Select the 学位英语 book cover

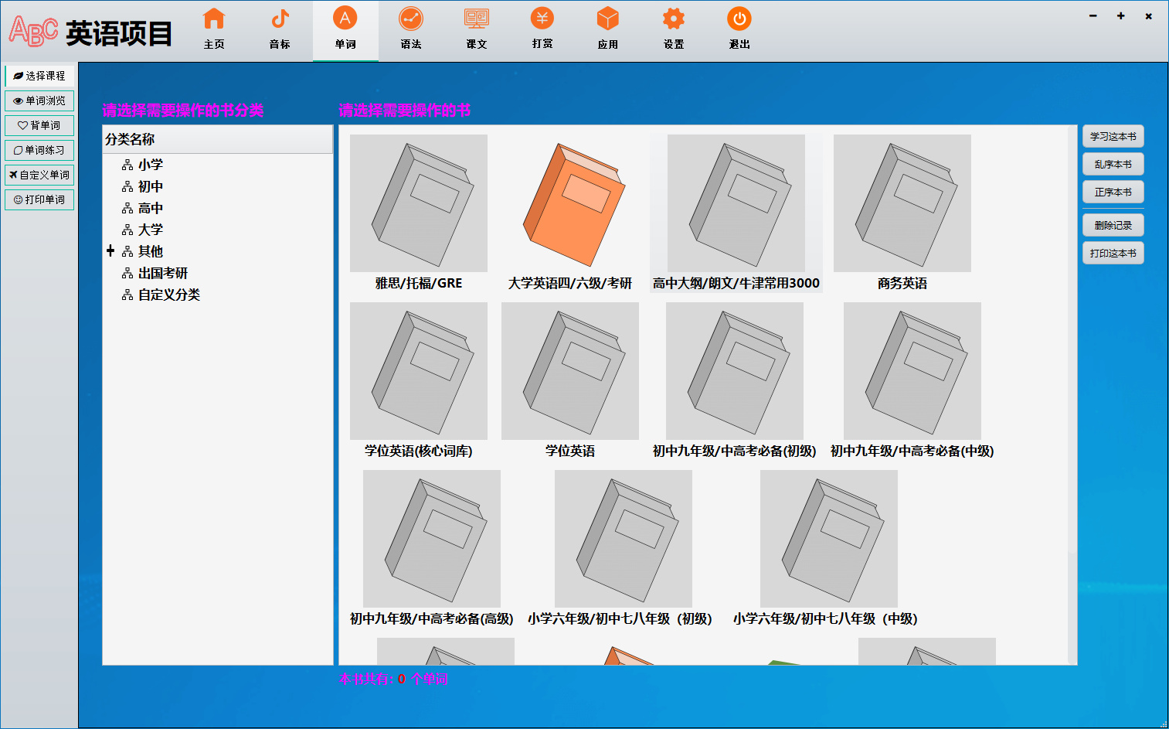coord(570,371)
